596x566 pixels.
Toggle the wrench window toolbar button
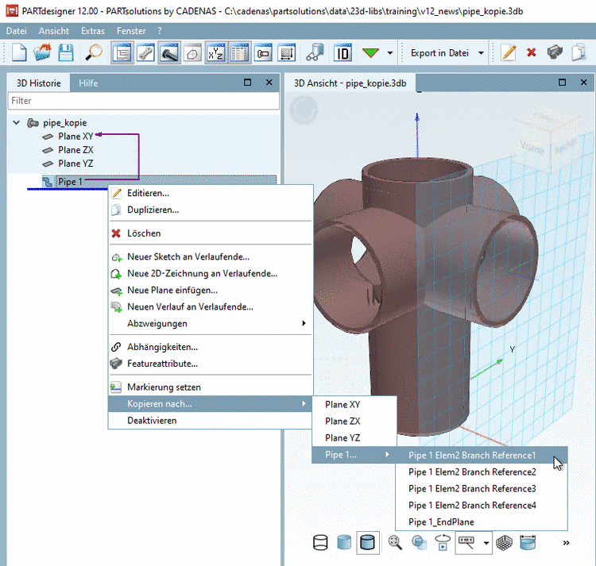[145, 52]
